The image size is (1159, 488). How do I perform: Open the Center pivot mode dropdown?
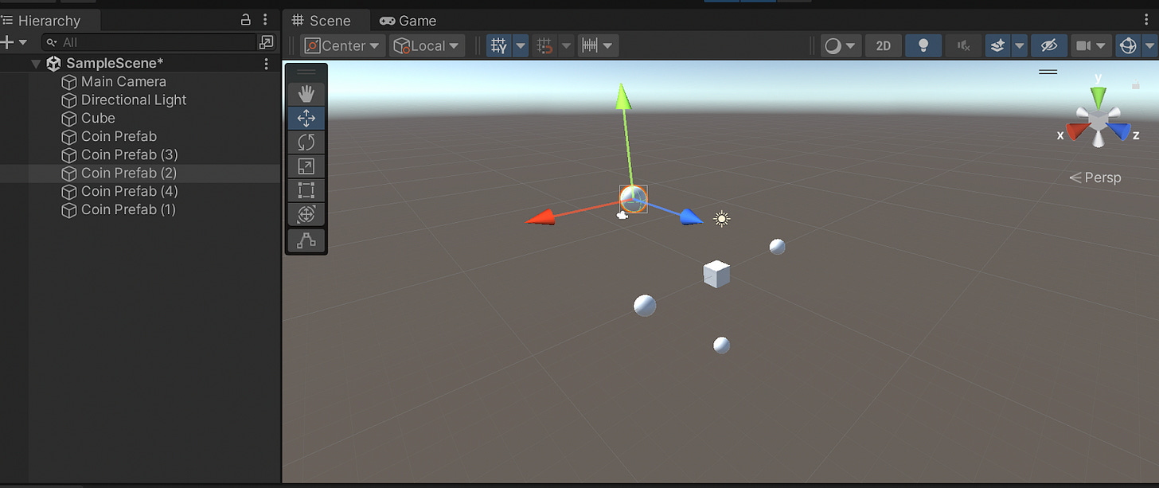tap(343, 46)
